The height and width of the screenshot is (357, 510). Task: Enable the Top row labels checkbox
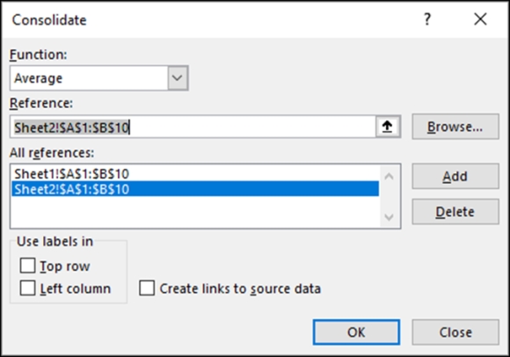point(27,266)
